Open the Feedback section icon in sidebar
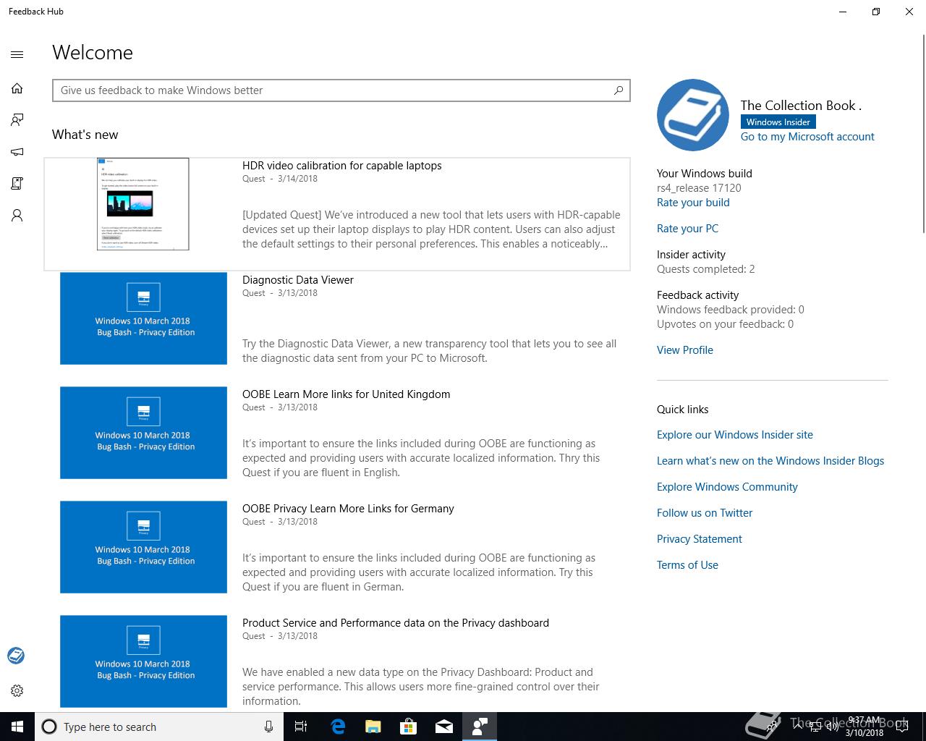Image resolution: width=926 pixels, height=741 pixels. point(17,119)
